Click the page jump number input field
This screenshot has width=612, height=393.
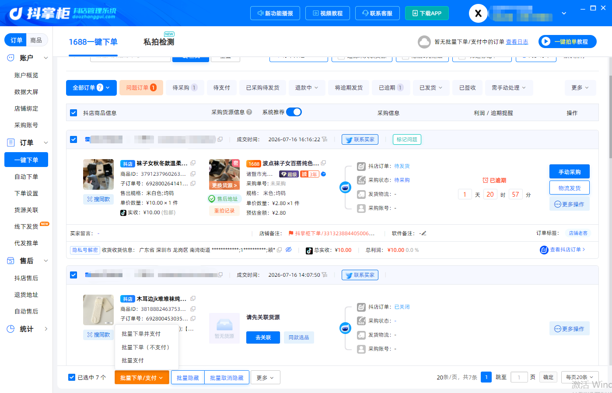click(x=519, y=377)
